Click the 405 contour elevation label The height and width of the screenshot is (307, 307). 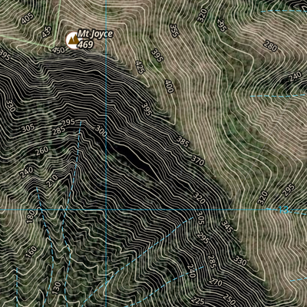(28, 18)
